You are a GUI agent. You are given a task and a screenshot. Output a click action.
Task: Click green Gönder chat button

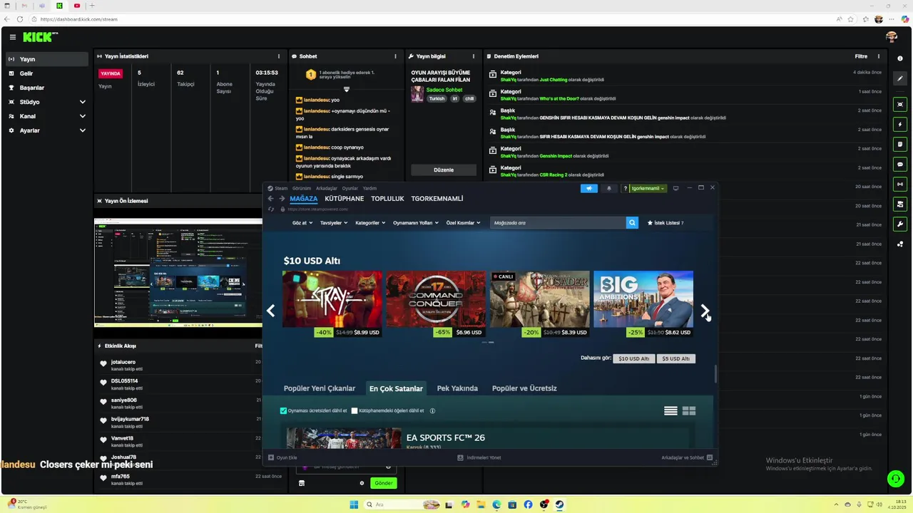coord(384,483)
